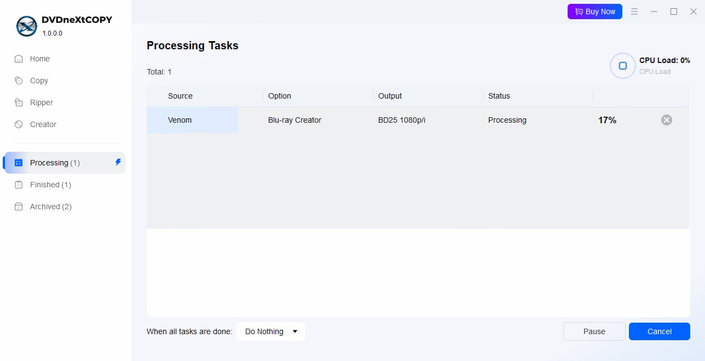Click the Finished checkmark clipboard icon
The height and width of the screenshot is (361, 705).
[x=19, y=185]
